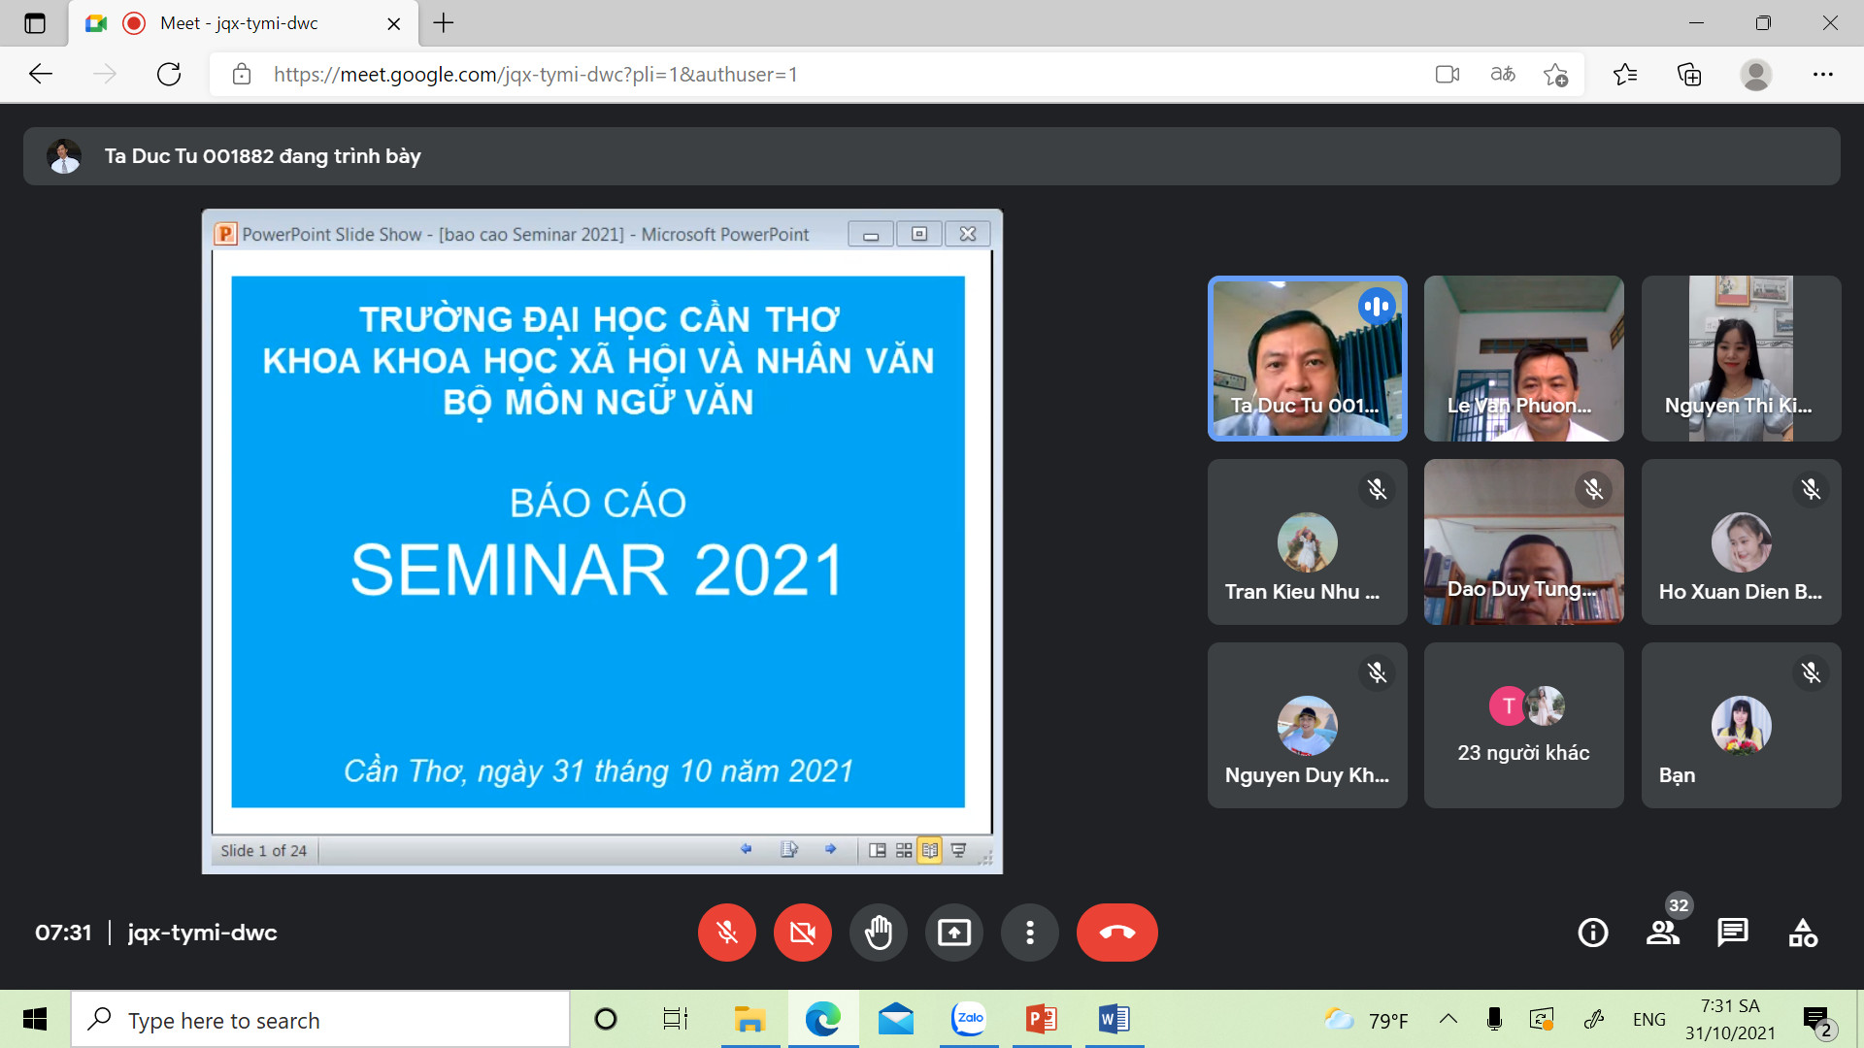Screen dimensions: 1864x1048
Task: Open the activities icon
Action: point(1802,933)
